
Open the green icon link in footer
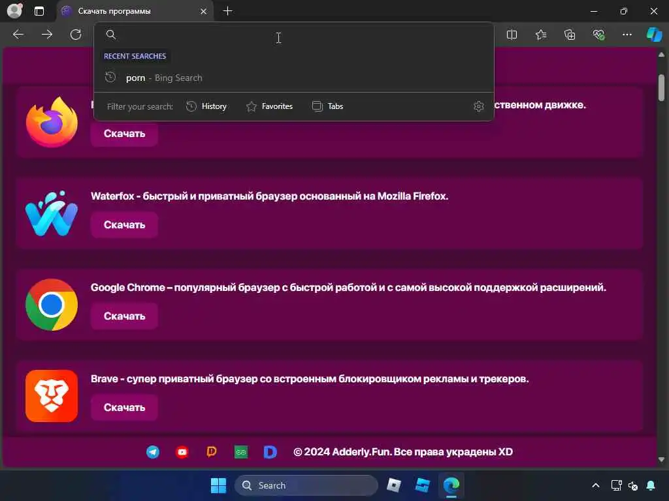[241, 452]
